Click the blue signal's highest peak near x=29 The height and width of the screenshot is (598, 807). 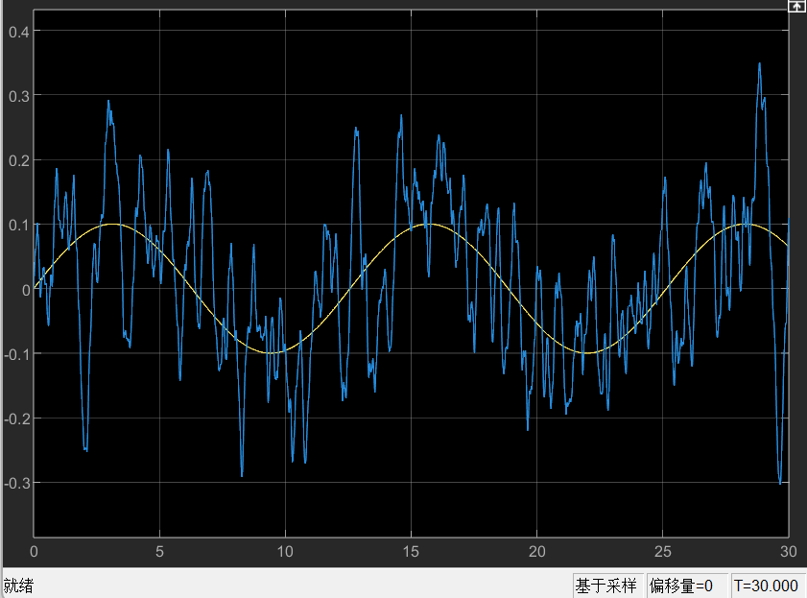pyautogui.click(x=759, y=64)
